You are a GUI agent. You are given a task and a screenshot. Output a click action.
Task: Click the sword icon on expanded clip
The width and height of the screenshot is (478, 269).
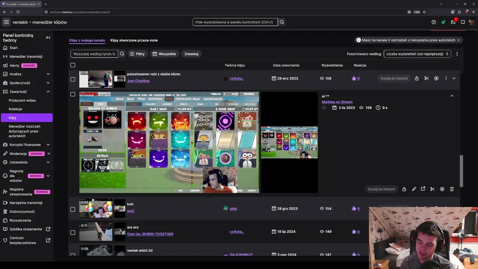(414, 189)
